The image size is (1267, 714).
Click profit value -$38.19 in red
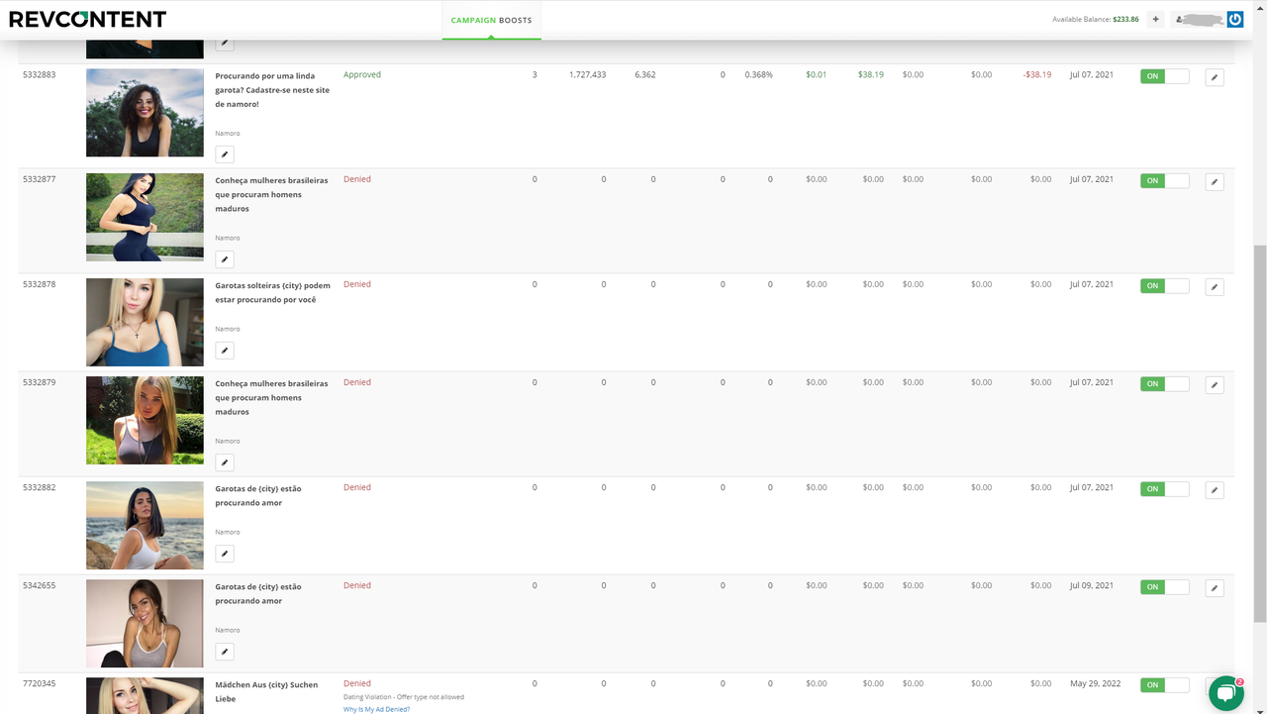pos(1037,75)
